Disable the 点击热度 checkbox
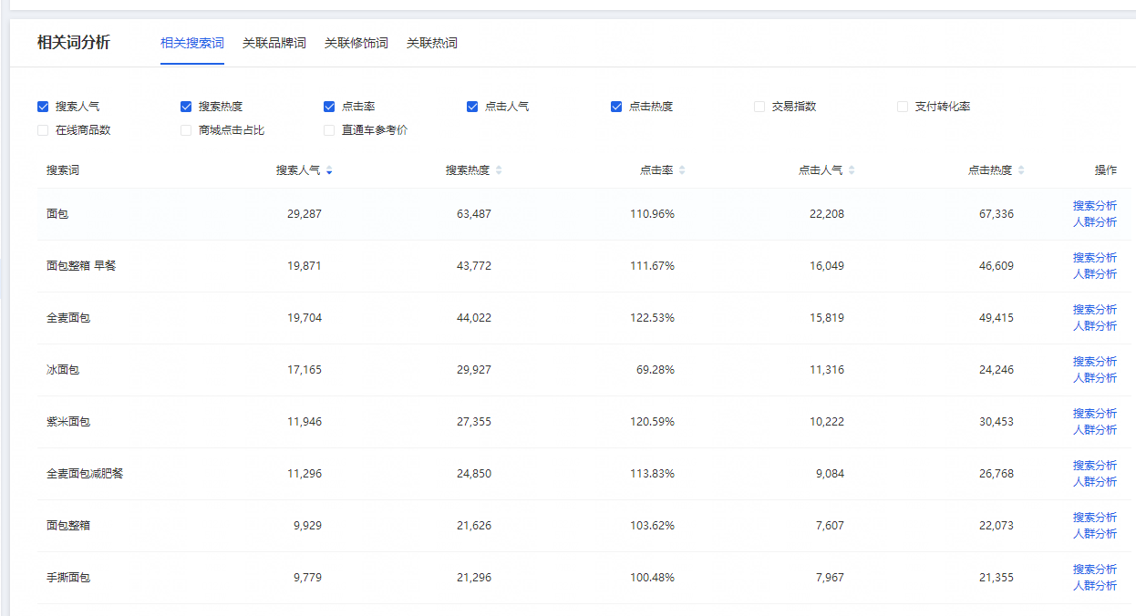The width and height of the screenshot is (1136, 616). (616, 107)
